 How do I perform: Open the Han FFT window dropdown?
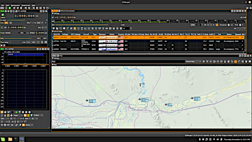pyautogui.click(x=5, y=119)
